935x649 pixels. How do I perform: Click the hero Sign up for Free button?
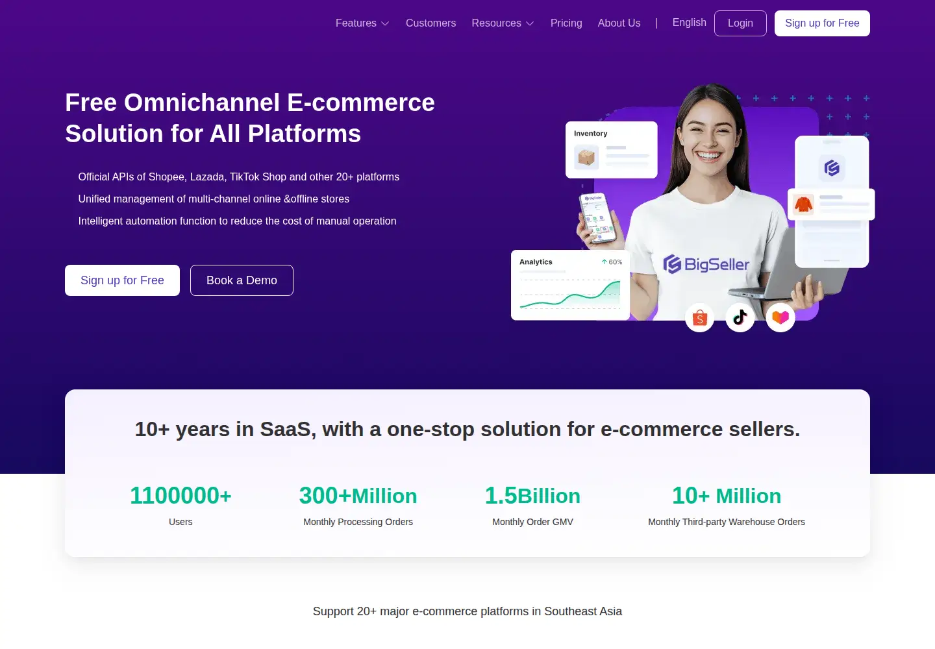point(122,280)
